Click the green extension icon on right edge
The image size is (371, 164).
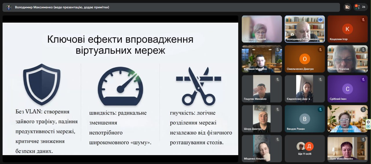coord(368,127)
